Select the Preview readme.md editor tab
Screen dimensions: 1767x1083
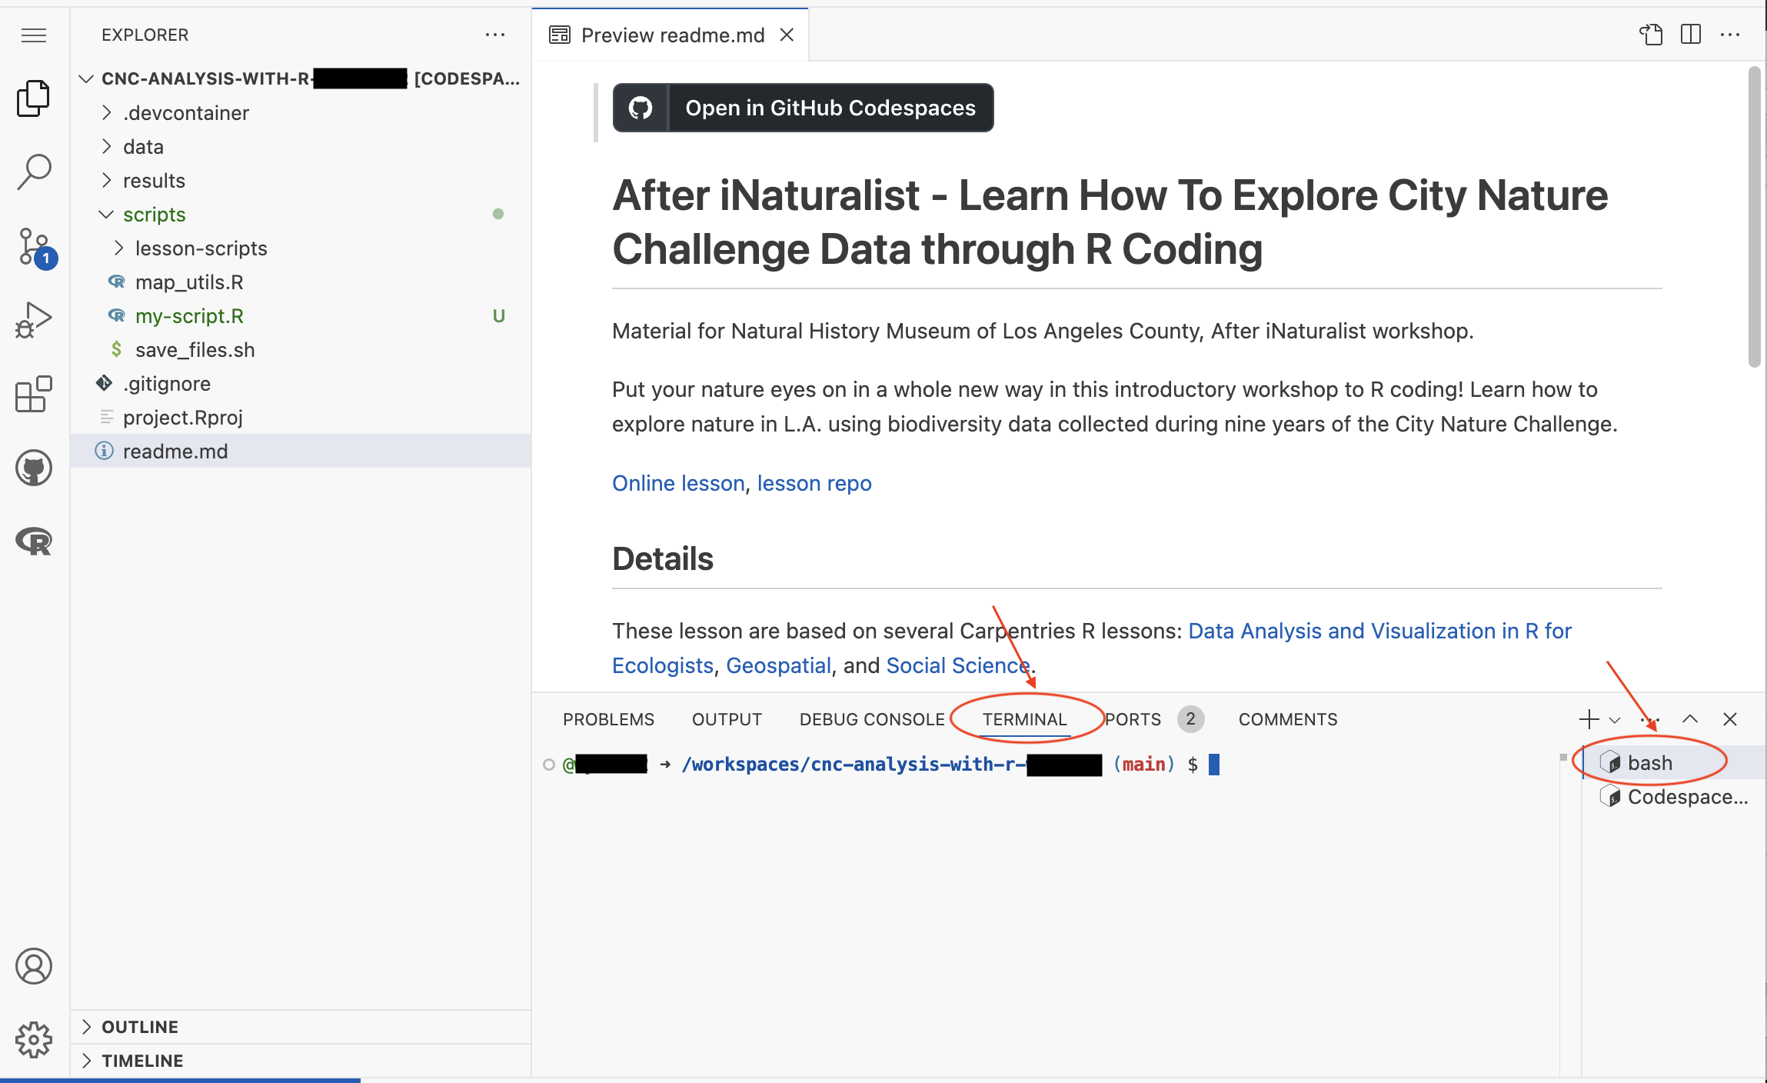click(x=671, y=35)
